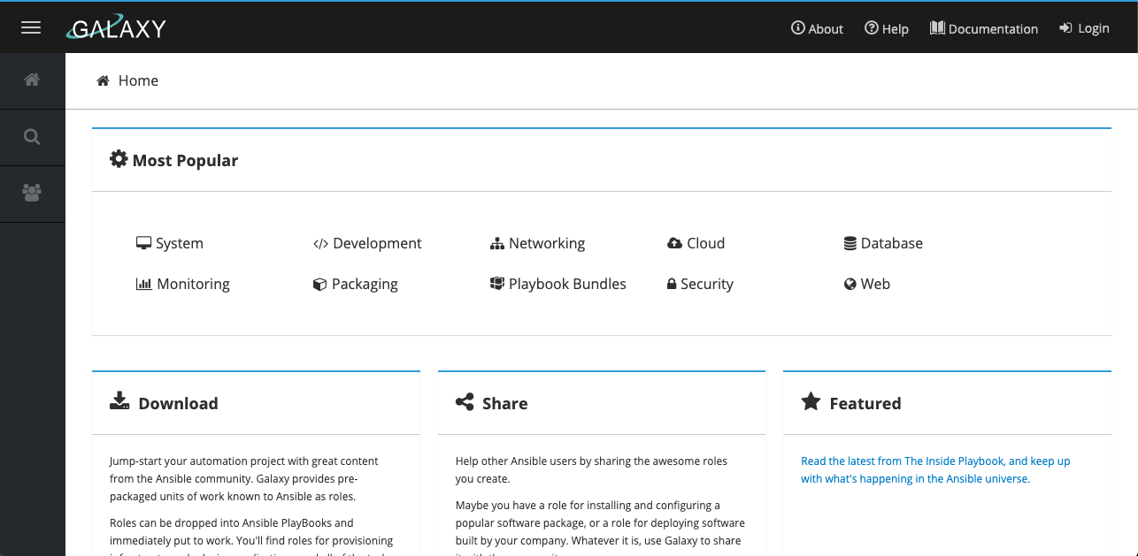Browse the Database category link
The height and width of the screenshot is (556, 1138).
point(884,243)
